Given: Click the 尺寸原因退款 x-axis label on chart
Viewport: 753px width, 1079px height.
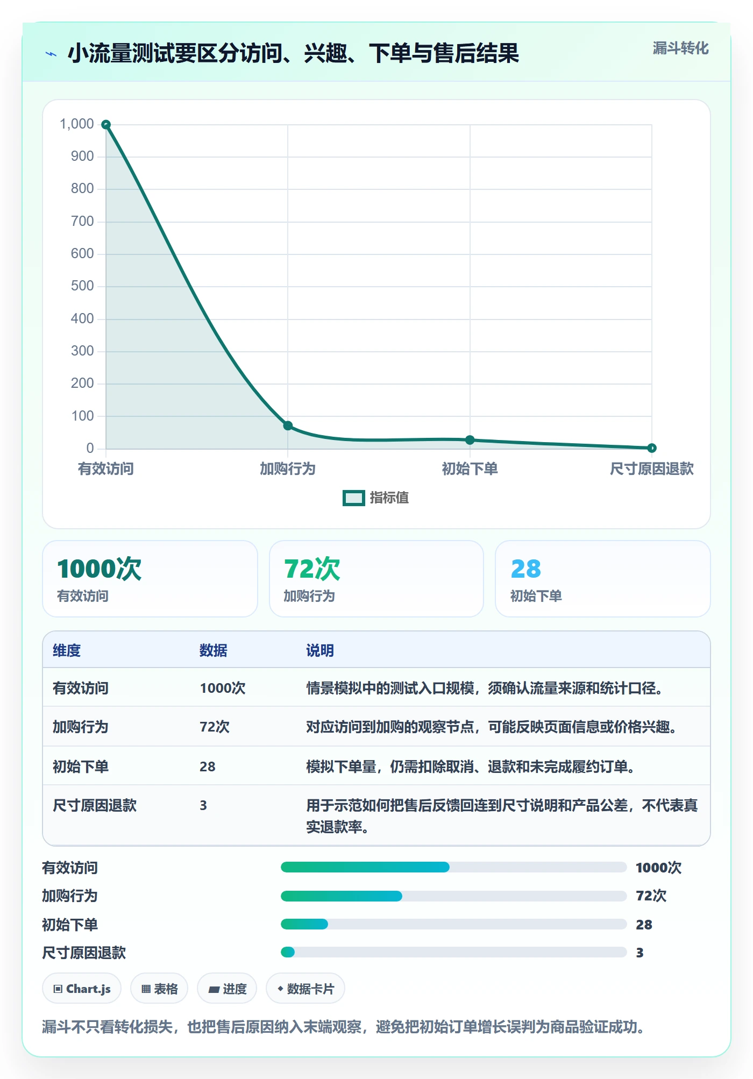Looking at the screenshot, I should 651,469.
